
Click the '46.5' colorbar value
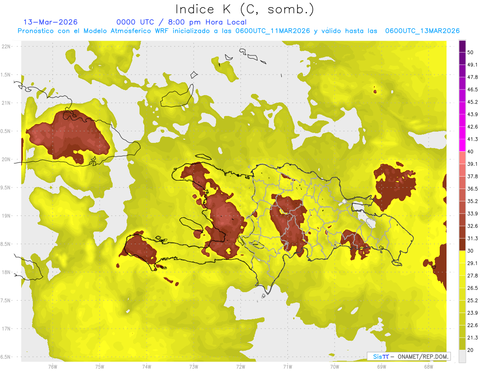[473, 89]
